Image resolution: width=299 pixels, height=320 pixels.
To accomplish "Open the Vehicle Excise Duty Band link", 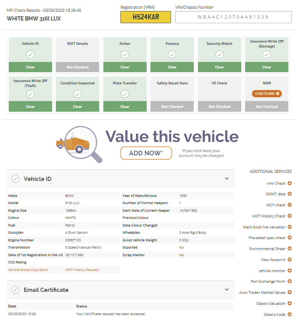I will [28, 269].
